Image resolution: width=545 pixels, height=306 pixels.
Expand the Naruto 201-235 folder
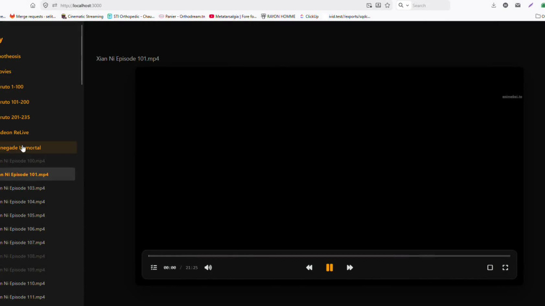pyautogui.click(x=38, y=117)
